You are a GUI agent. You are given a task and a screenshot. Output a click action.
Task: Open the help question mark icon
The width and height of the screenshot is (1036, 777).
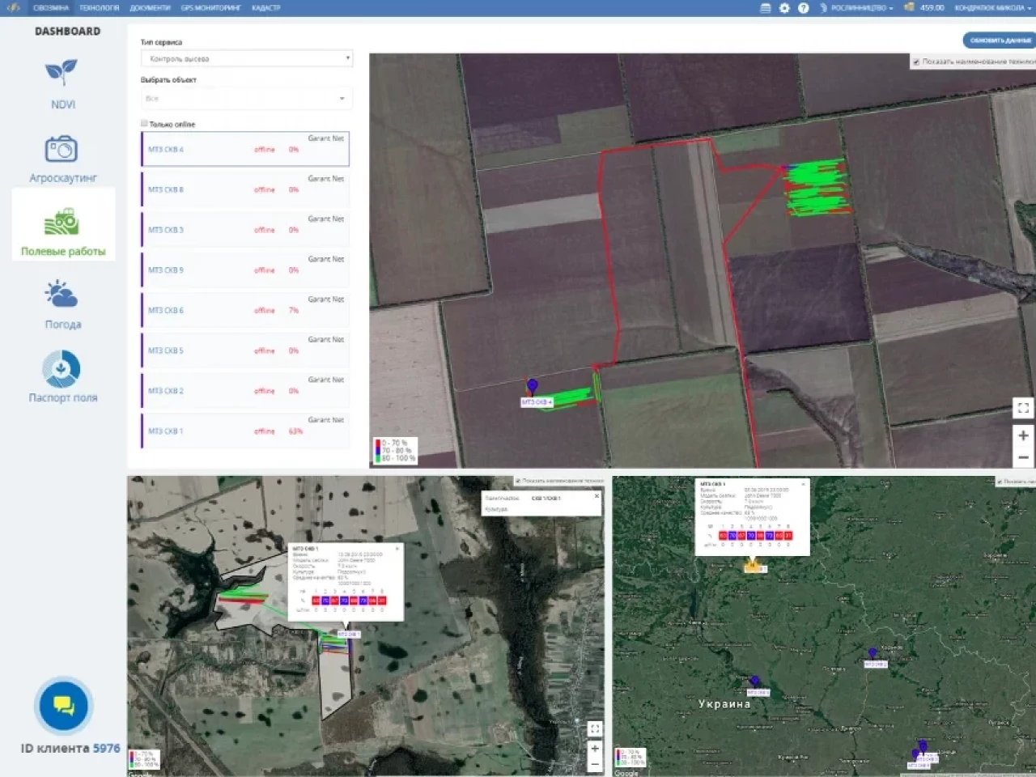(x=803, y=8)
